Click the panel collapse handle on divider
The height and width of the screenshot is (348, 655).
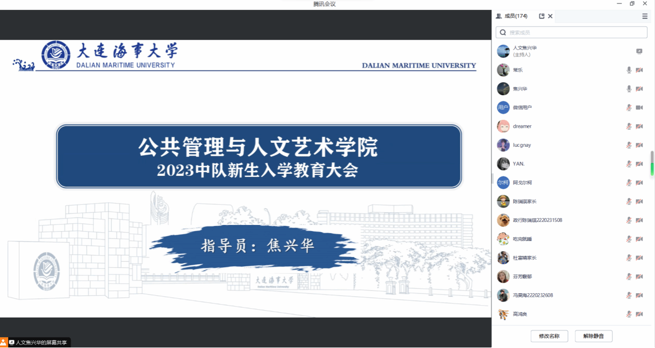coord(493,178)
